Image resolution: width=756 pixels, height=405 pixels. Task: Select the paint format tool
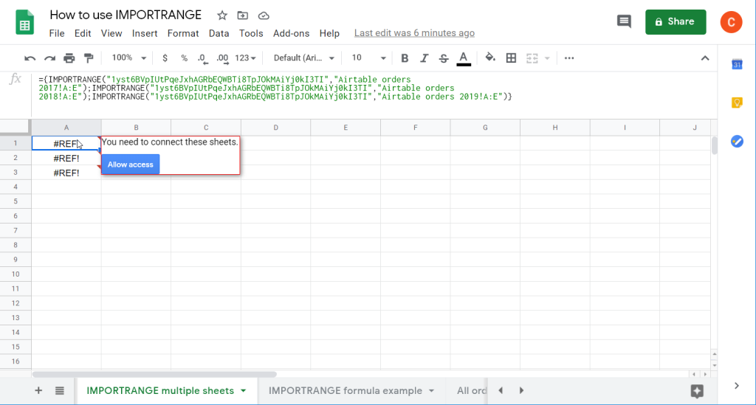(89, 58)
